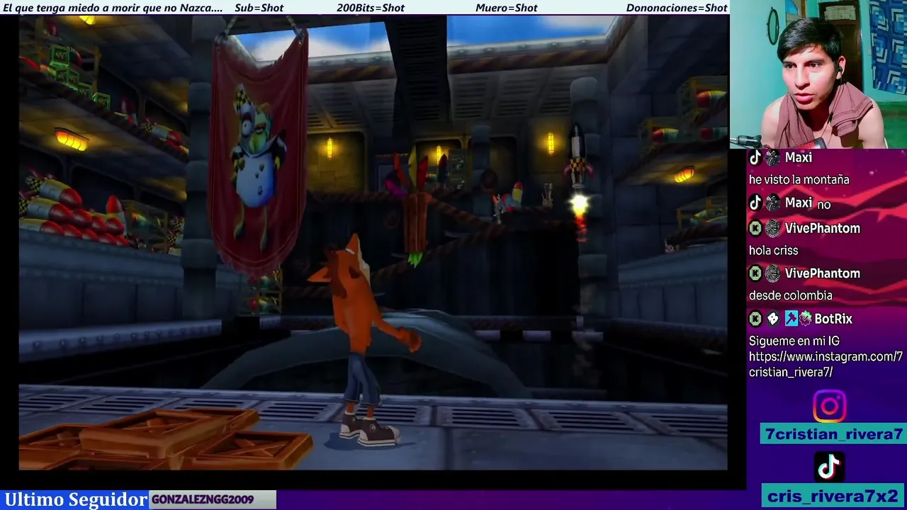Click the "he visto la montaña" chat message
907x510 pixels.
point(799,180)
